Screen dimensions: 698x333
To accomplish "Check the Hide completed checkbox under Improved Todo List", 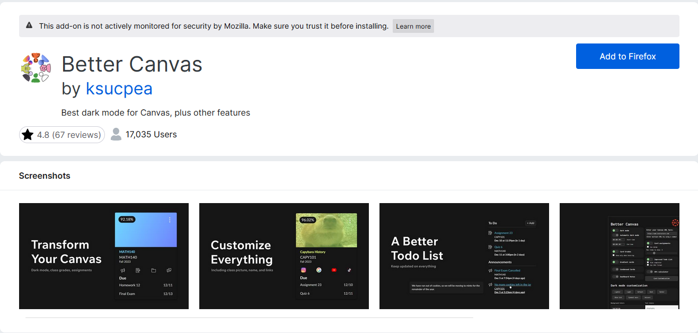I will 648,262.
